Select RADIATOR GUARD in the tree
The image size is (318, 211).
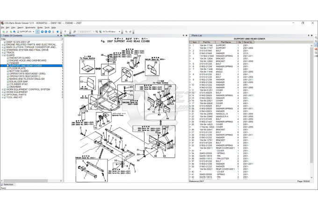pyautogui.click(x=20, y=58)
